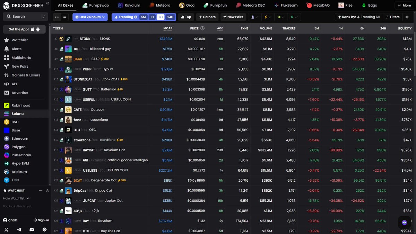Select Base chain in sidebar

(25, 130)
